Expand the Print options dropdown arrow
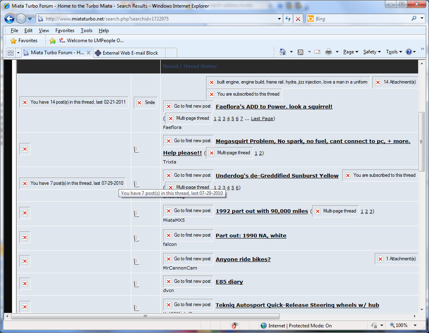This screenshot has height=333, width=429. (337, 52)
